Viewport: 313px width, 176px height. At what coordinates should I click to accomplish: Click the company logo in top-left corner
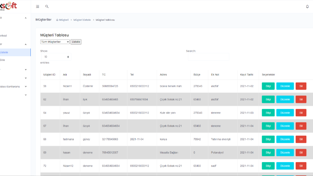(8, 6)
